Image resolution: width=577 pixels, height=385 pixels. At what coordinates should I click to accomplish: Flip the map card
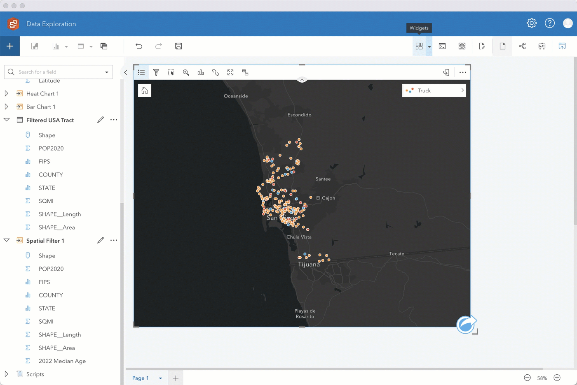(x=446, y=72)
